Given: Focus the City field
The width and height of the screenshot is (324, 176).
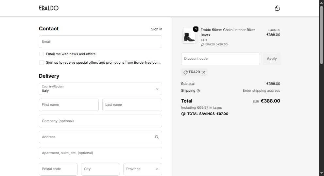Looking at the screenshot, I should 100,169.
